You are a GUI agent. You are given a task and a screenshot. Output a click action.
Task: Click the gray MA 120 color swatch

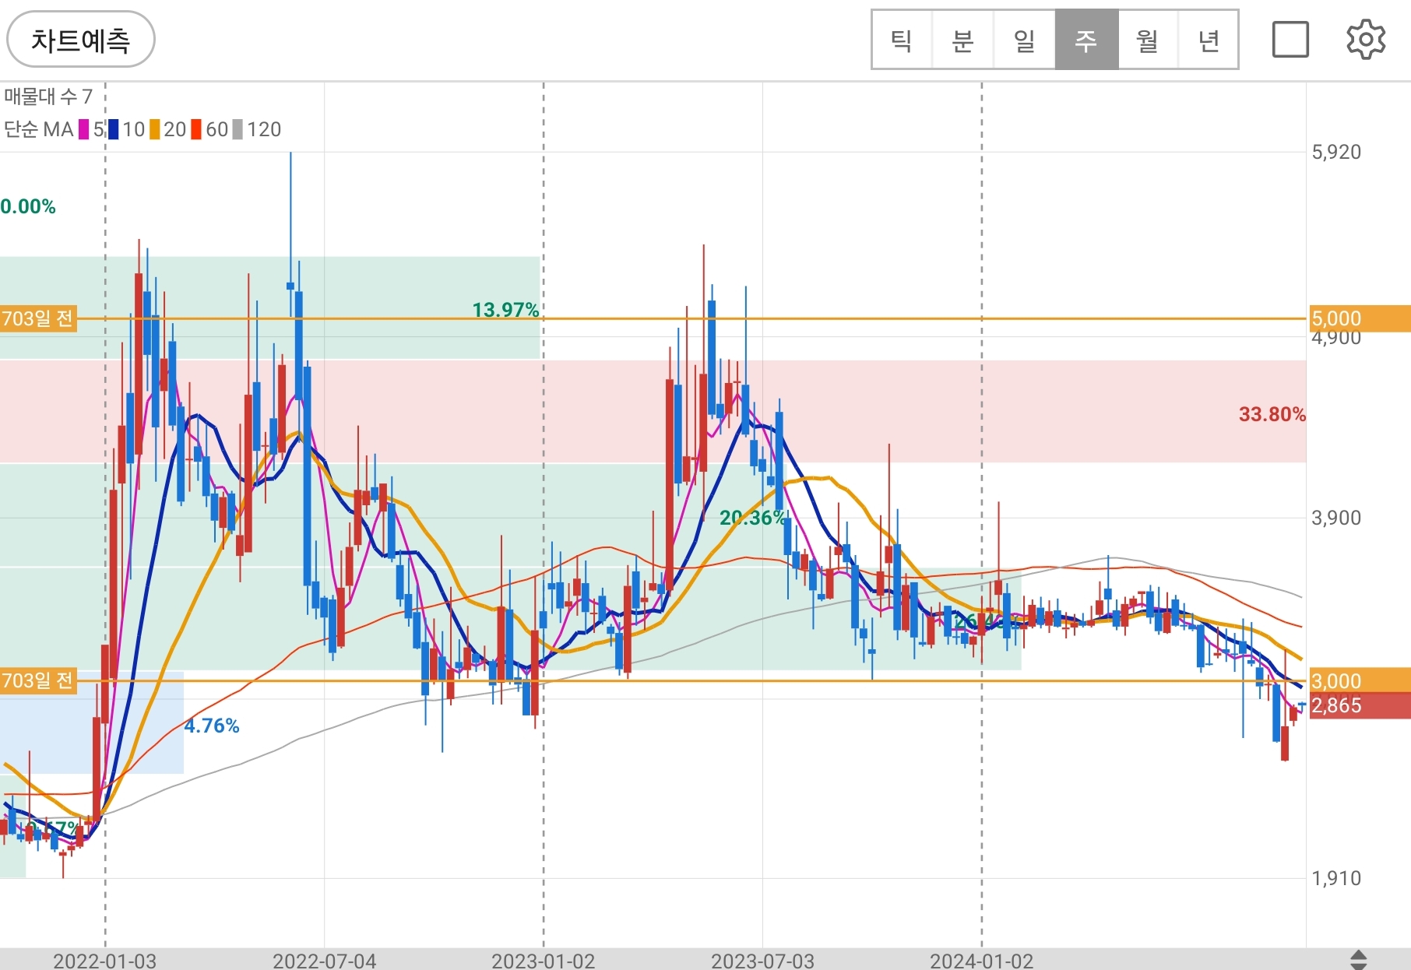point(238,129)
